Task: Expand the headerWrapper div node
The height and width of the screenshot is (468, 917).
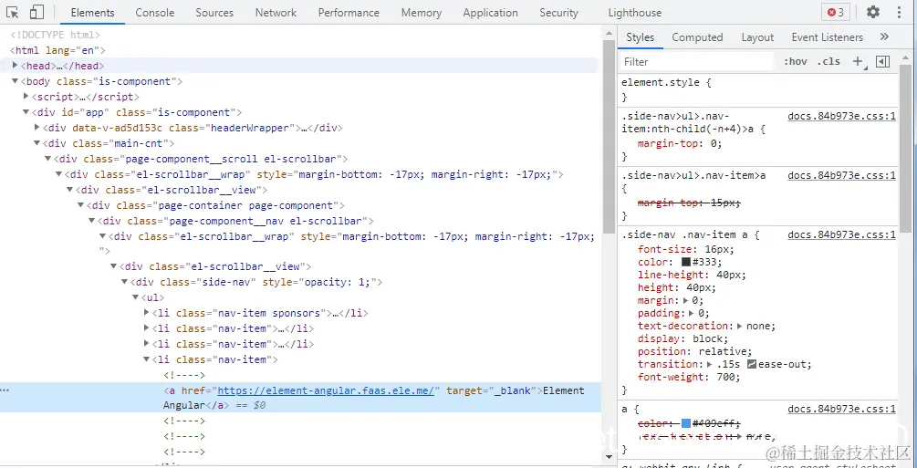Action: pos(37,127)
